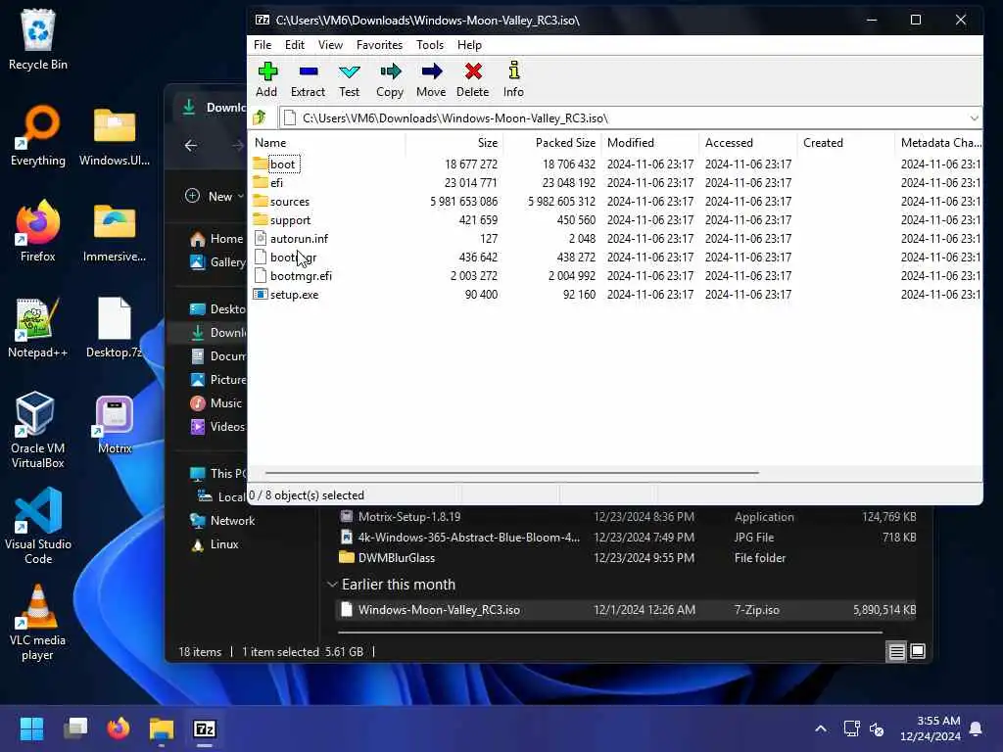Open Visual Studio Code shortcut

pos(38,526)
